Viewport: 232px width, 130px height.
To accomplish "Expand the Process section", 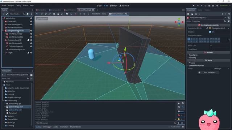I will [192, 63].
